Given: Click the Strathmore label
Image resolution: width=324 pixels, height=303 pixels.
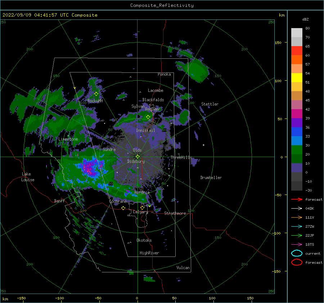Looking at the screenshot, I should click(x=175, y=213).
